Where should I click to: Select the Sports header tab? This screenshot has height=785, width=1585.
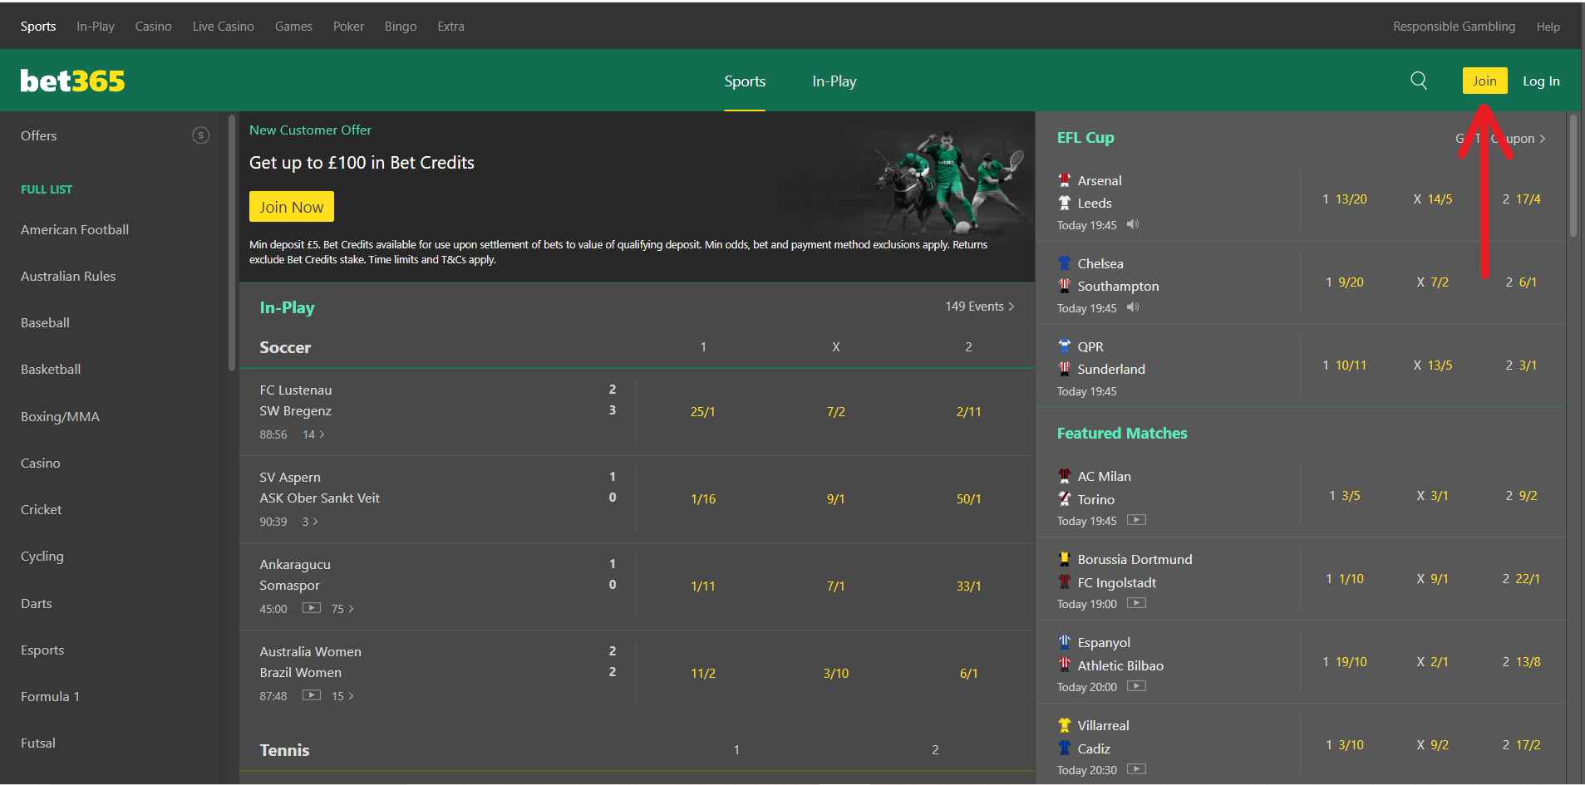(745, 81)
